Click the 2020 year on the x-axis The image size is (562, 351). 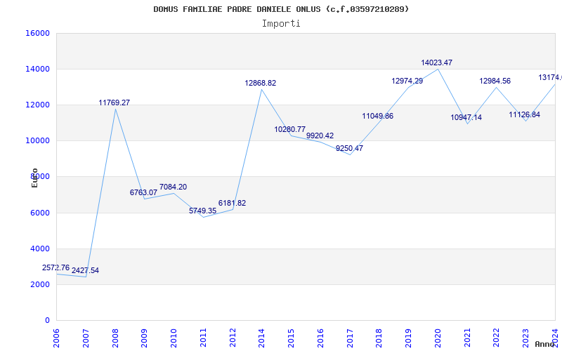(x=437, y=336)
